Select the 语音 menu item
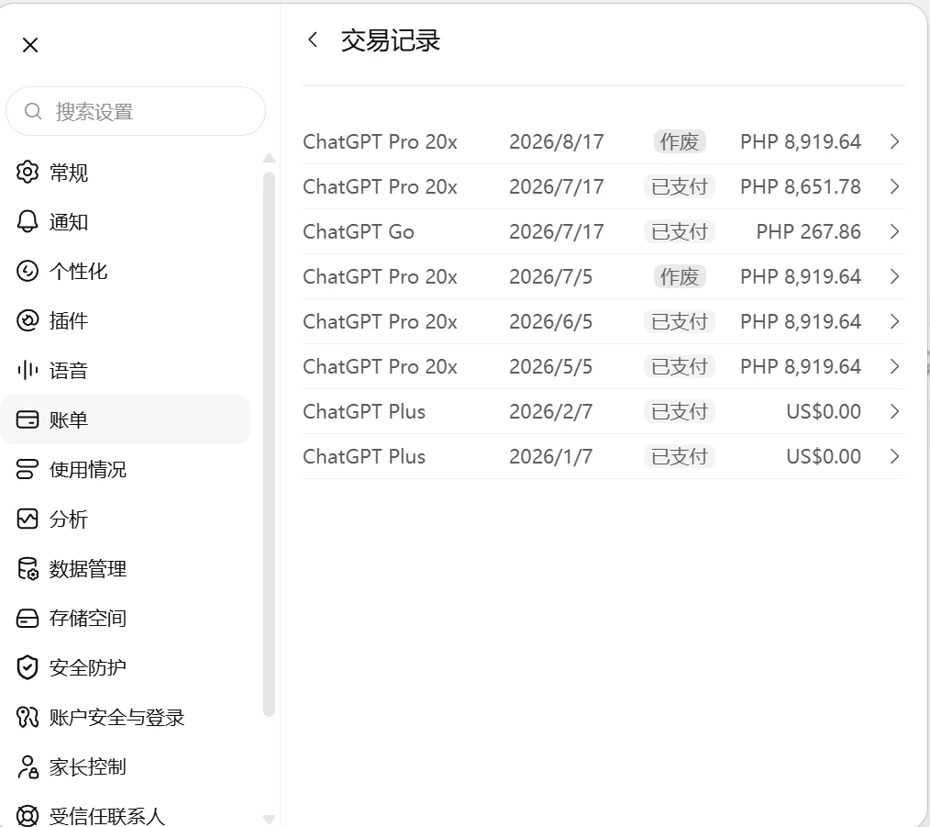Image resolution: width=930 pixels, height=827 pixels. coord(125,370)
